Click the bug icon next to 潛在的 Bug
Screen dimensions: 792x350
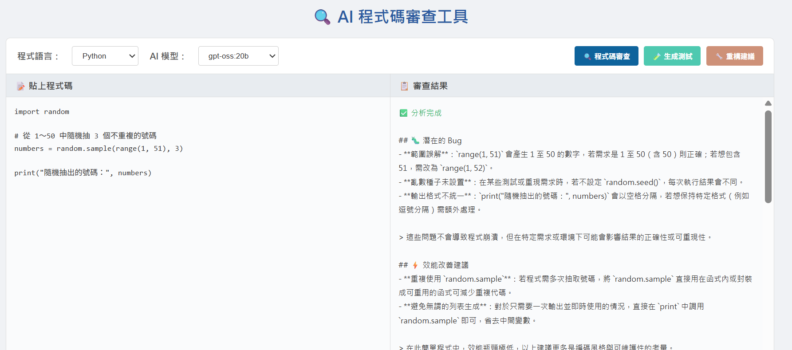pyautogui.click(x=415, y=141)
